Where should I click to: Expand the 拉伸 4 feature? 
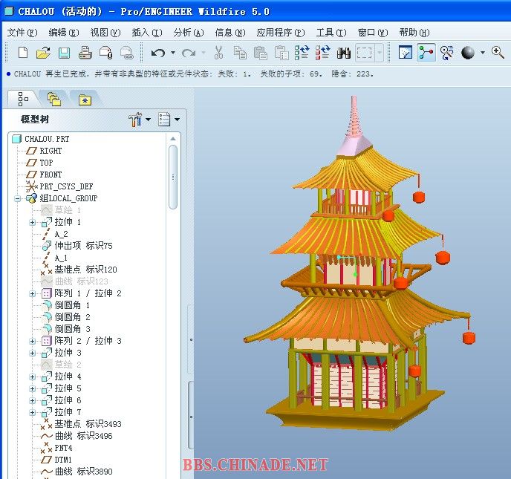(x=32, y=377)
